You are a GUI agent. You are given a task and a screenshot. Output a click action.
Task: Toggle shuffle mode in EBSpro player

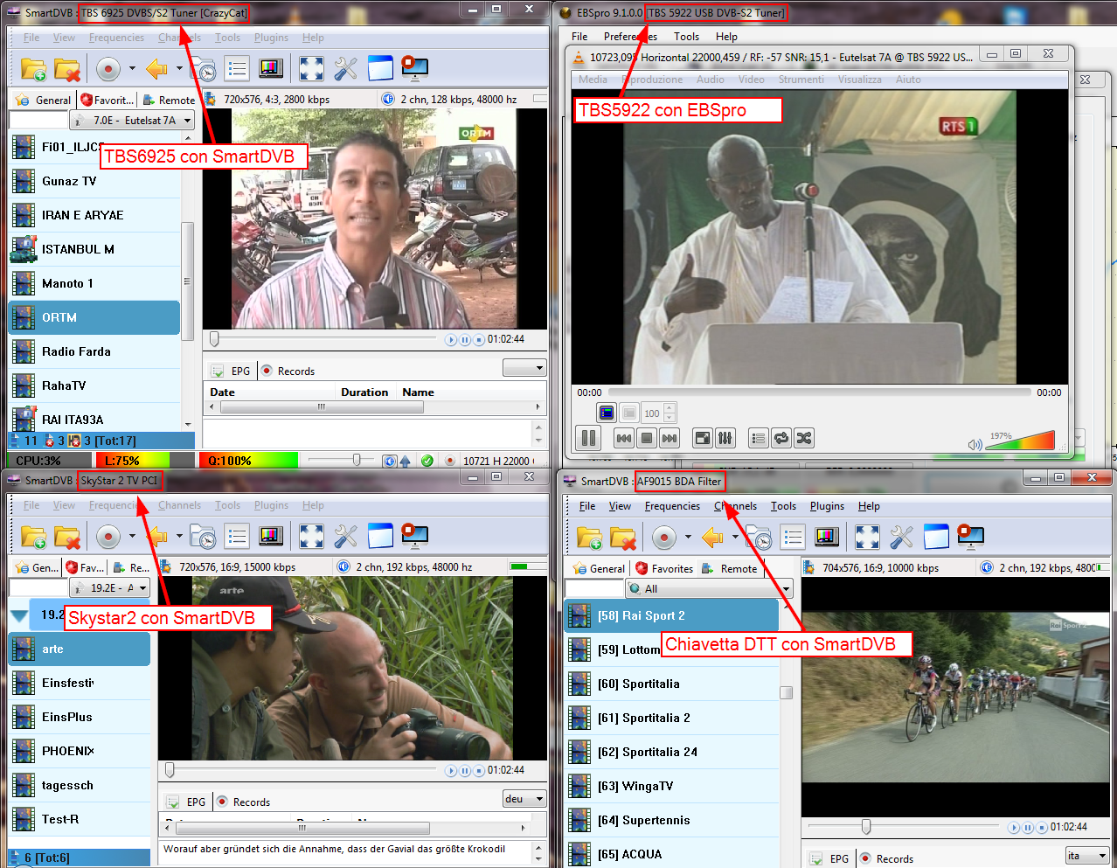click(x=804, y=438)
